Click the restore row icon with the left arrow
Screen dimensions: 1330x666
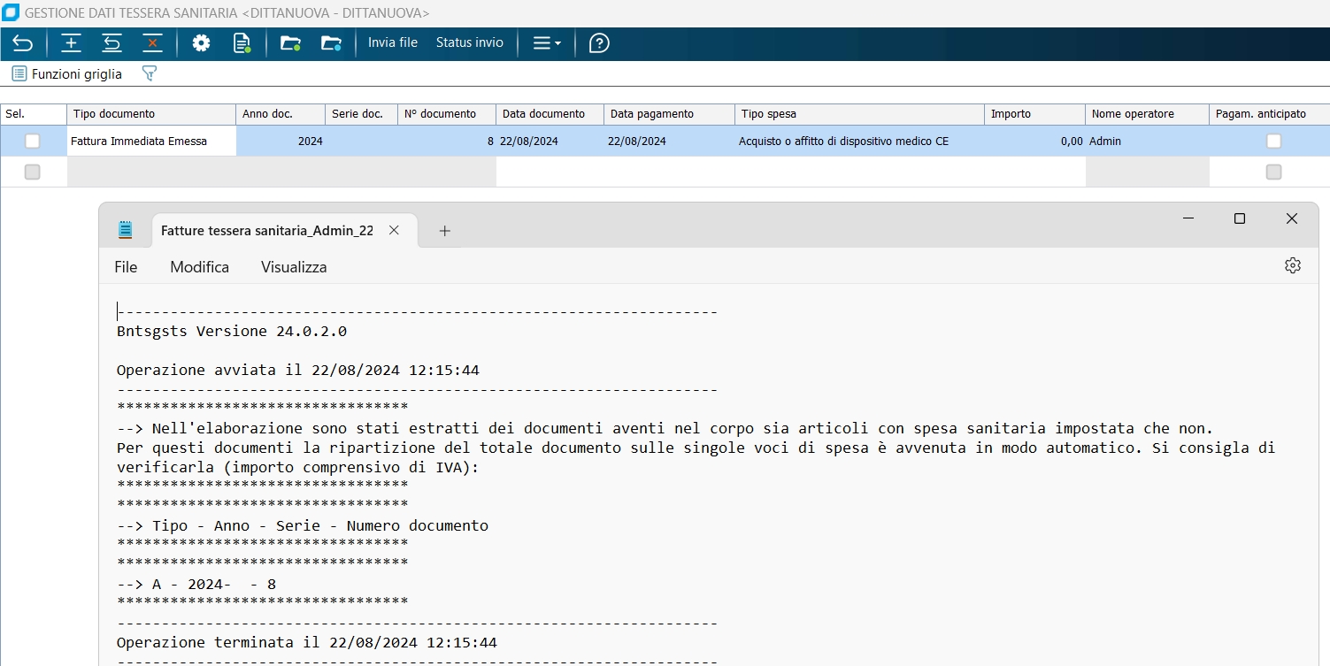[x=111, y=42]
